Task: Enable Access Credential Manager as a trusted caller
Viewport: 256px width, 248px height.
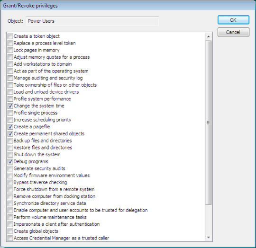Action: click(10, 238)
